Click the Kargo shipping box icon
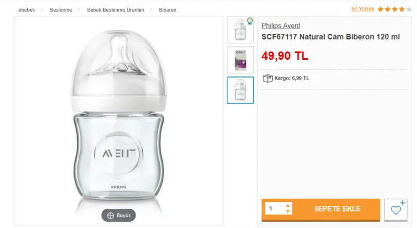This screenshot has width=417, height=228. tap(268, 78)
